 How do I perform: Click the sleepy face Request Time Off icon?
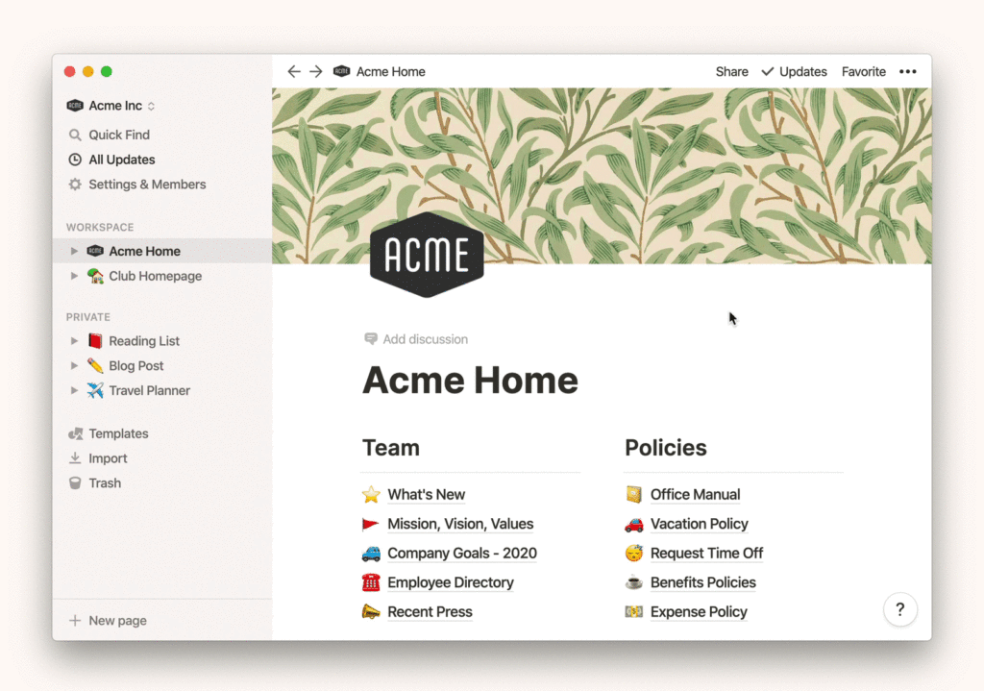click(634, 553)
